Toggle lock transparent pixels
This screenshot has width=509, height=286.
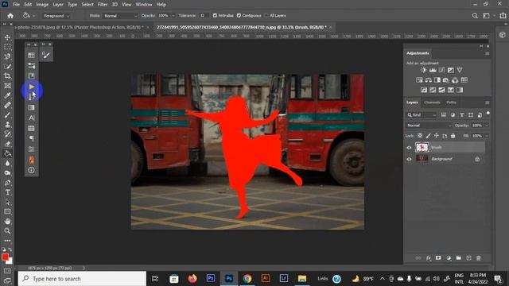420,136
